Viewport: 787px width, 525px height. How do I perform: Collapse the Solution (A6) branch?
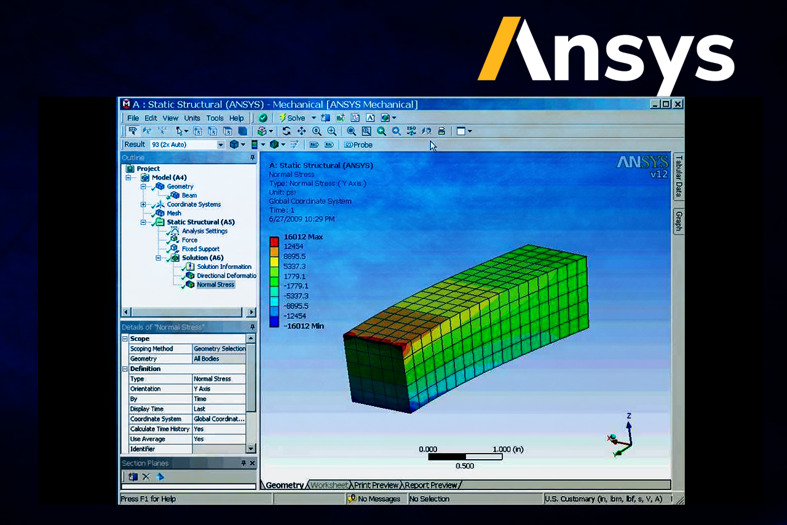158,258
